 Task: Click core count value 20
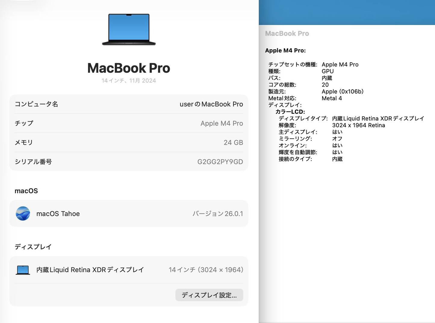point(325,85)
